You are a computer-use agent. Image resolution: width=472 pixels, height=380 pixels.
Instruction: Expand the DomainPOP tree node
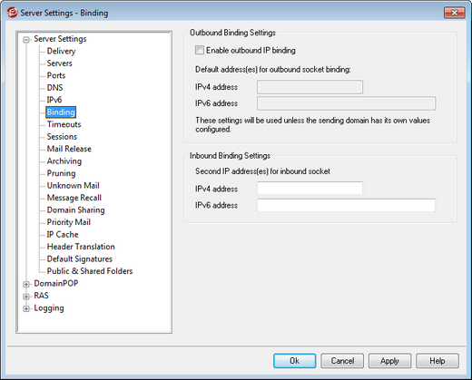point(26,284)
